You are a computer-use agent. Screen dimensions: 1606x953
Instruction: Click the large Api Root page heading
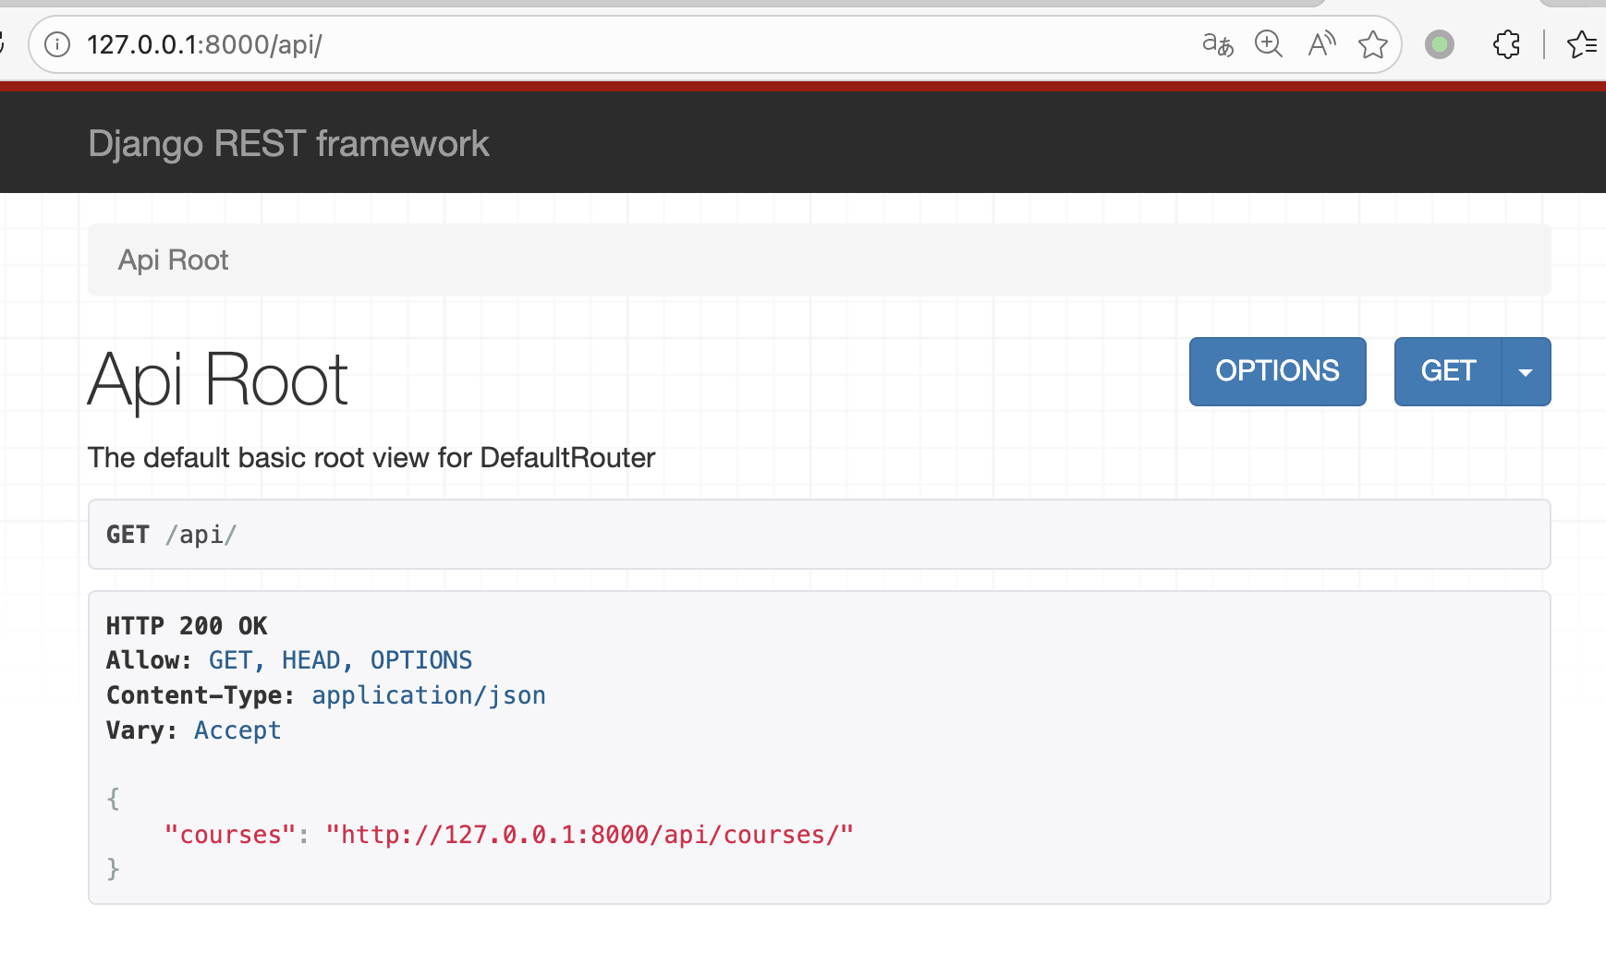click(x=218, y=380)
